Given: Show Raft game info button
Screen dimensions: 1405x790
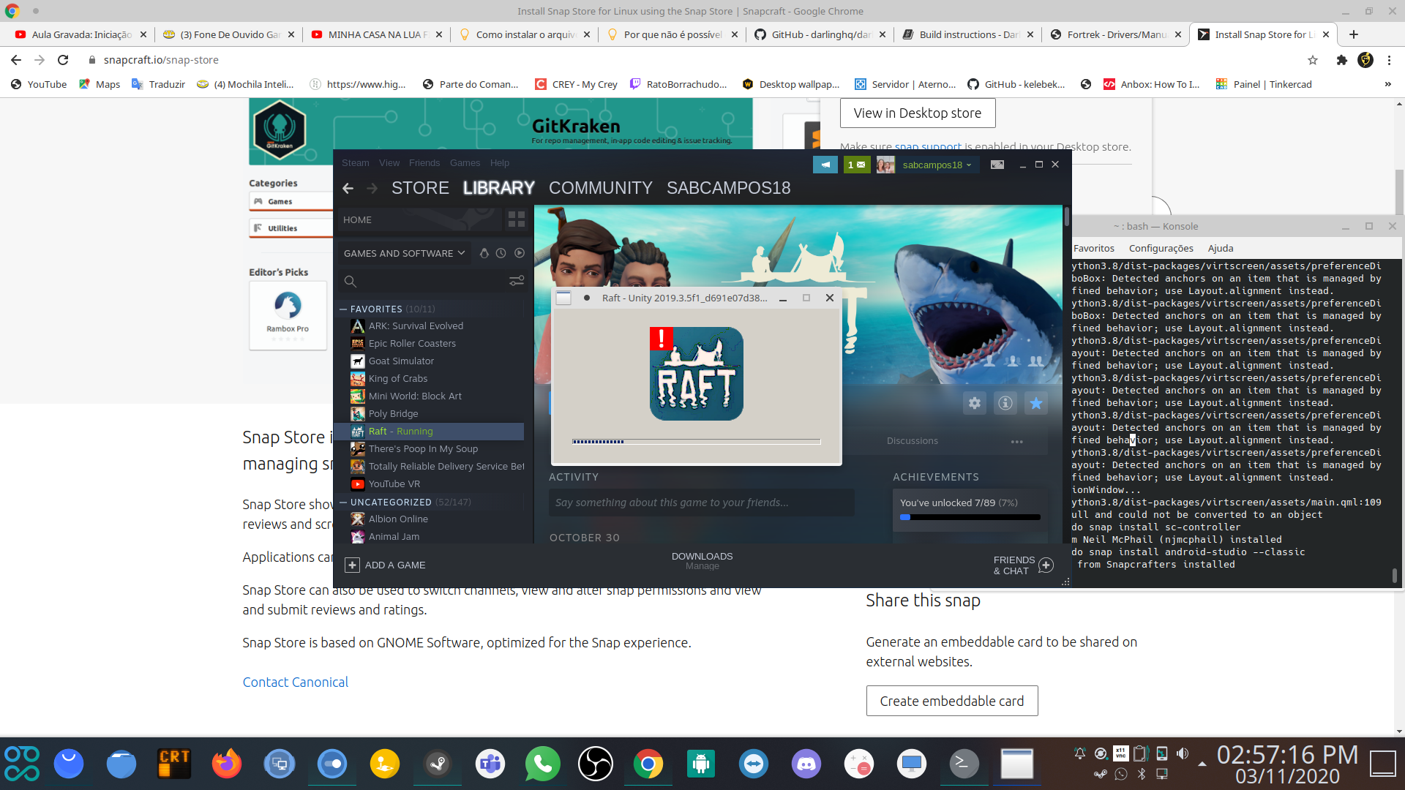Looking at the screenshot, I should point(1005,403).
